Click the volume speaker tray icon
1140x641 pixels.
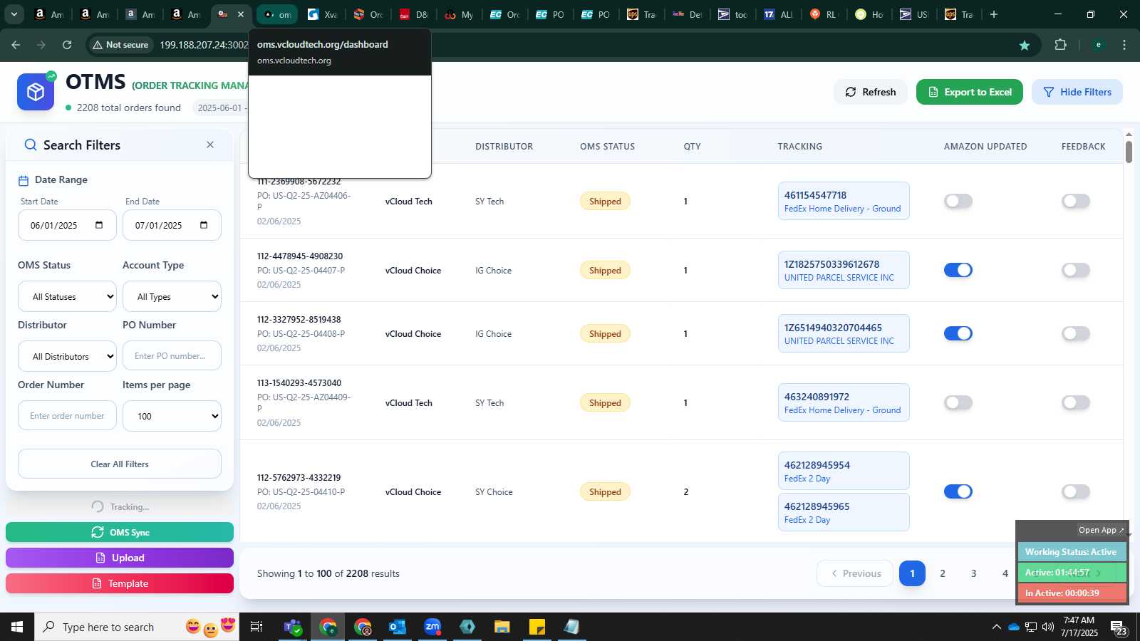pos(1047,627)
